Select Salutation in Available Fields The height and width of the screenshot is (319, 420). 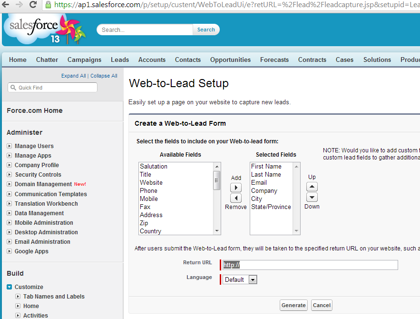tap(154, 167)
